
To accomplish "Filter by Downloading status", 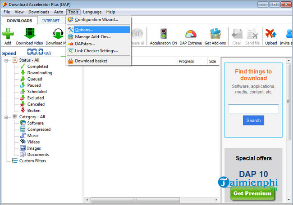I will click(x=40, y=73).
